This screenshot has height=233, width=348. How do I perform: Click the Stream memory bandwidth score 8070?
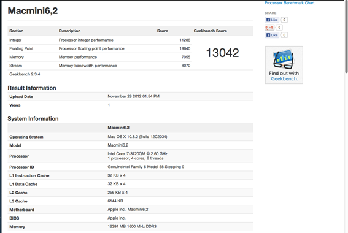click(186, 66)
